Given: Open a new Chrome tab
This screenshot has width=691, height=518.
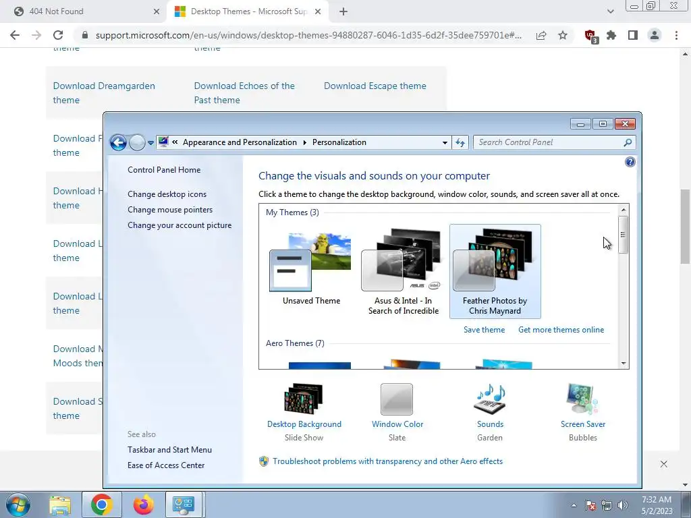Looking at the screenshot, I should click(343, 11).
